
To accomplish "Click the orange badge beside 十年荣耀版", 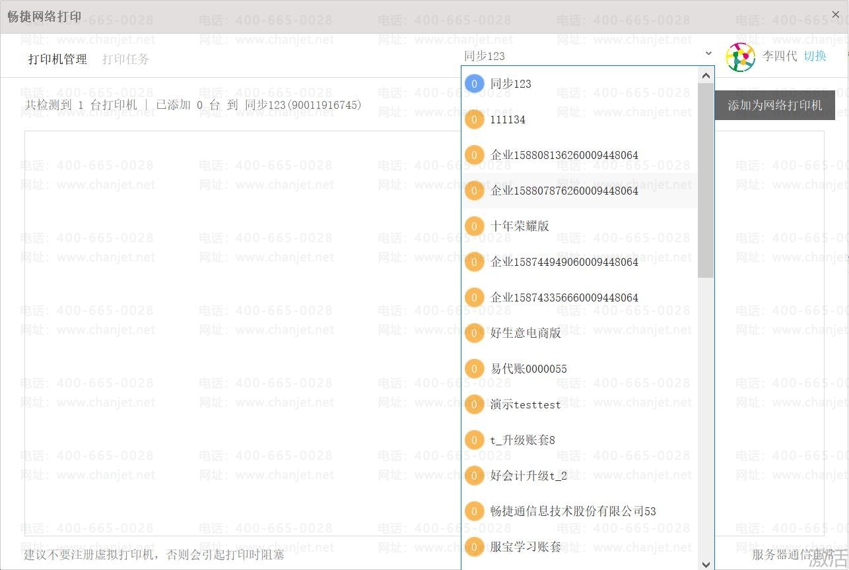I will (474, 226).
